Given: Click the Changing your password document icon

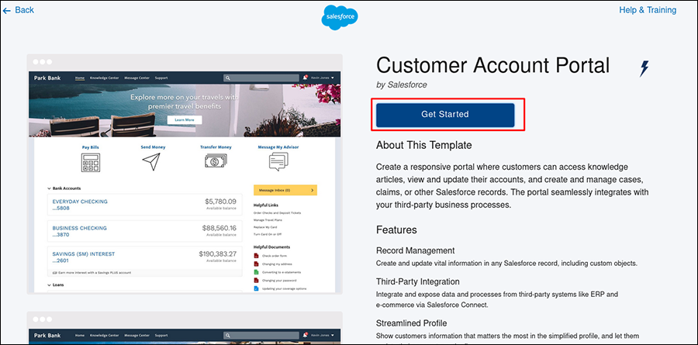Looking at the screenshot, I should click(256, 280).
